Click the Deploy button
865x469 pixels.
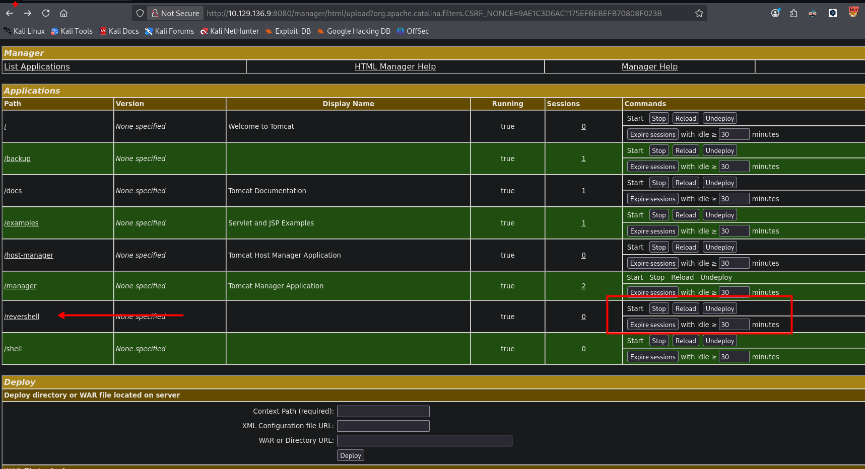(351, 455)
